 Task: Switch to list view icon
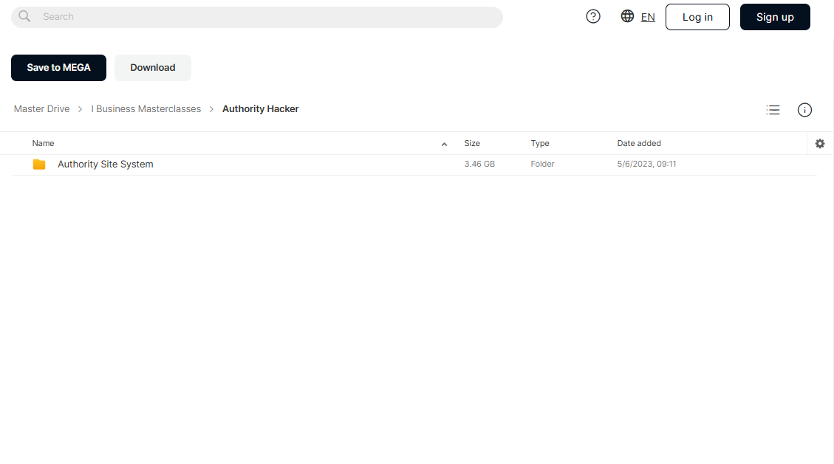[x=773, y=110]
